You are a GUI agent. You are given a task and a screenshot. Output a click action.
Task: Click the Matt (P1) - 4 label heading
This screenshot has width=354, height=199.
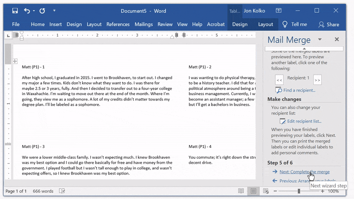[200, 147]
